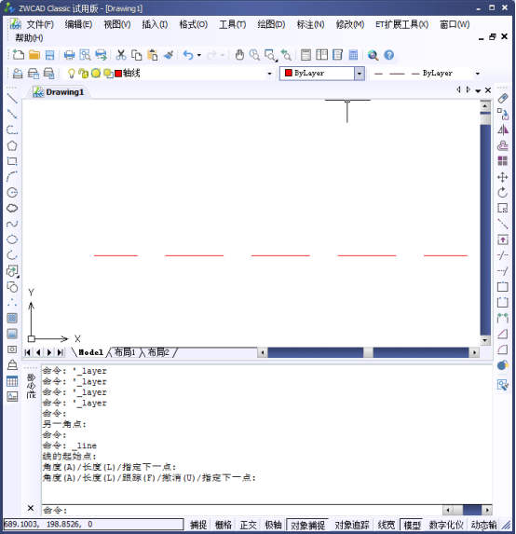Switch to the 布局1 layout tab
Screen dimensions: 516x534
[125, 352]
